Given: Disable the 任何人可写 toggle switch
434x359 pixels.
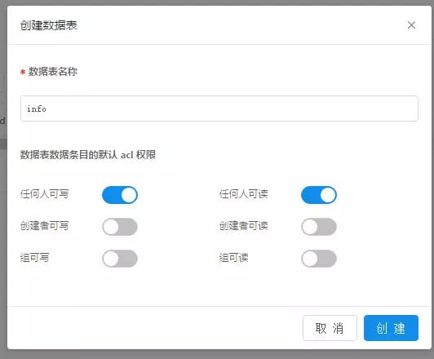Looking at the screenshot, I should [120, 195].
